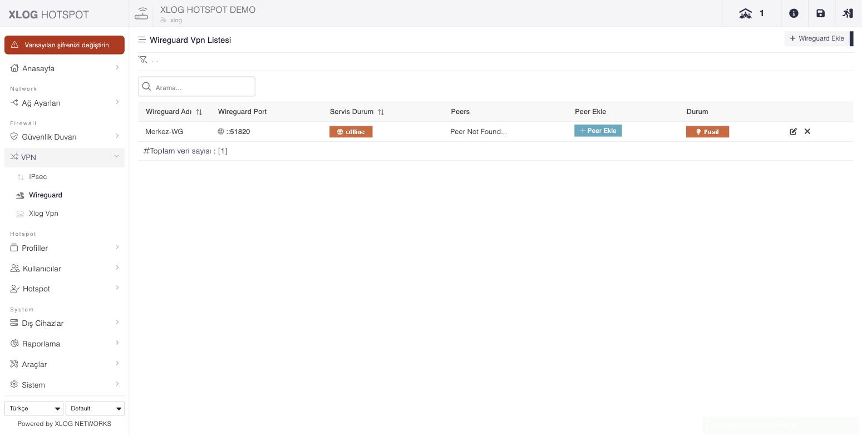
Task: Expand the Güvenlik Duvarı chevron
Action: point(117,136)
